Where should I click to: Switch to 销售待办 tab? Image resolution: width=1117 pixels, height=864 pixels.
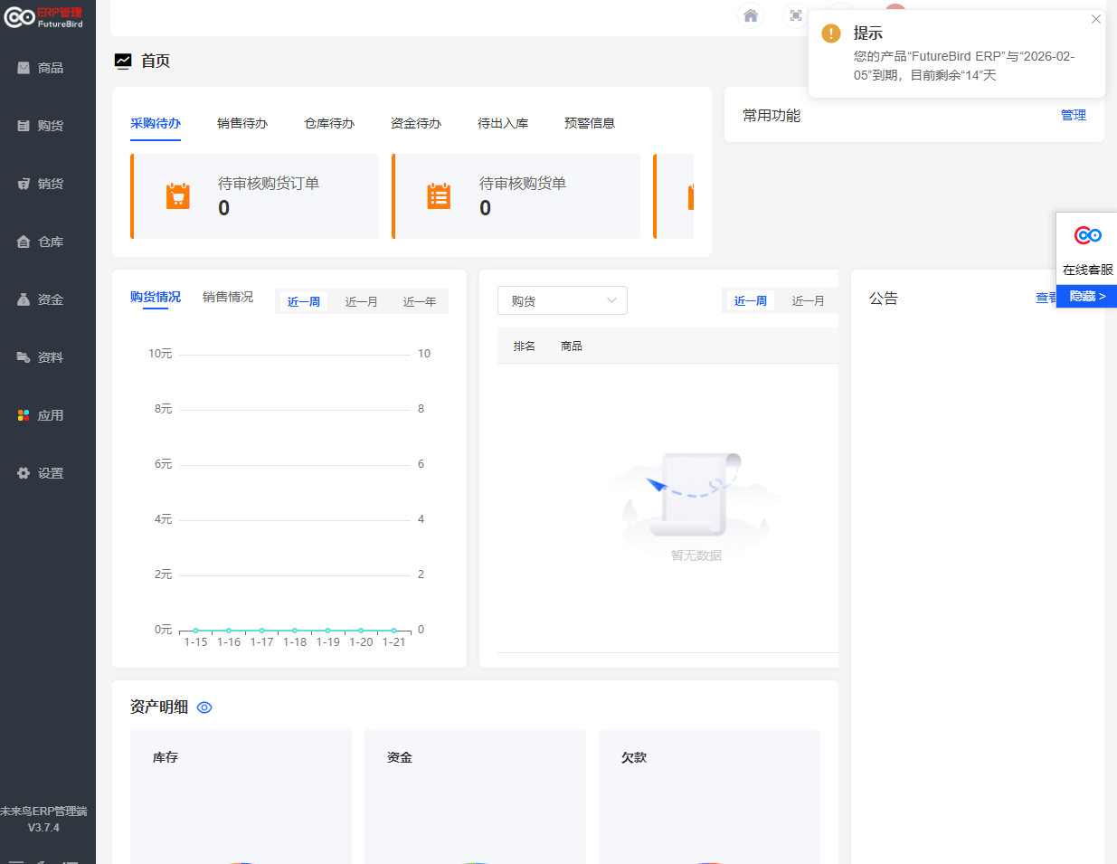pyautogui.click(x=241, y=123)
